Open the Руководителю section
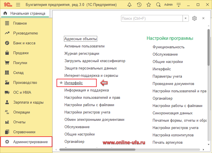This screenshot has height=153, width=212. pos(25,33)
